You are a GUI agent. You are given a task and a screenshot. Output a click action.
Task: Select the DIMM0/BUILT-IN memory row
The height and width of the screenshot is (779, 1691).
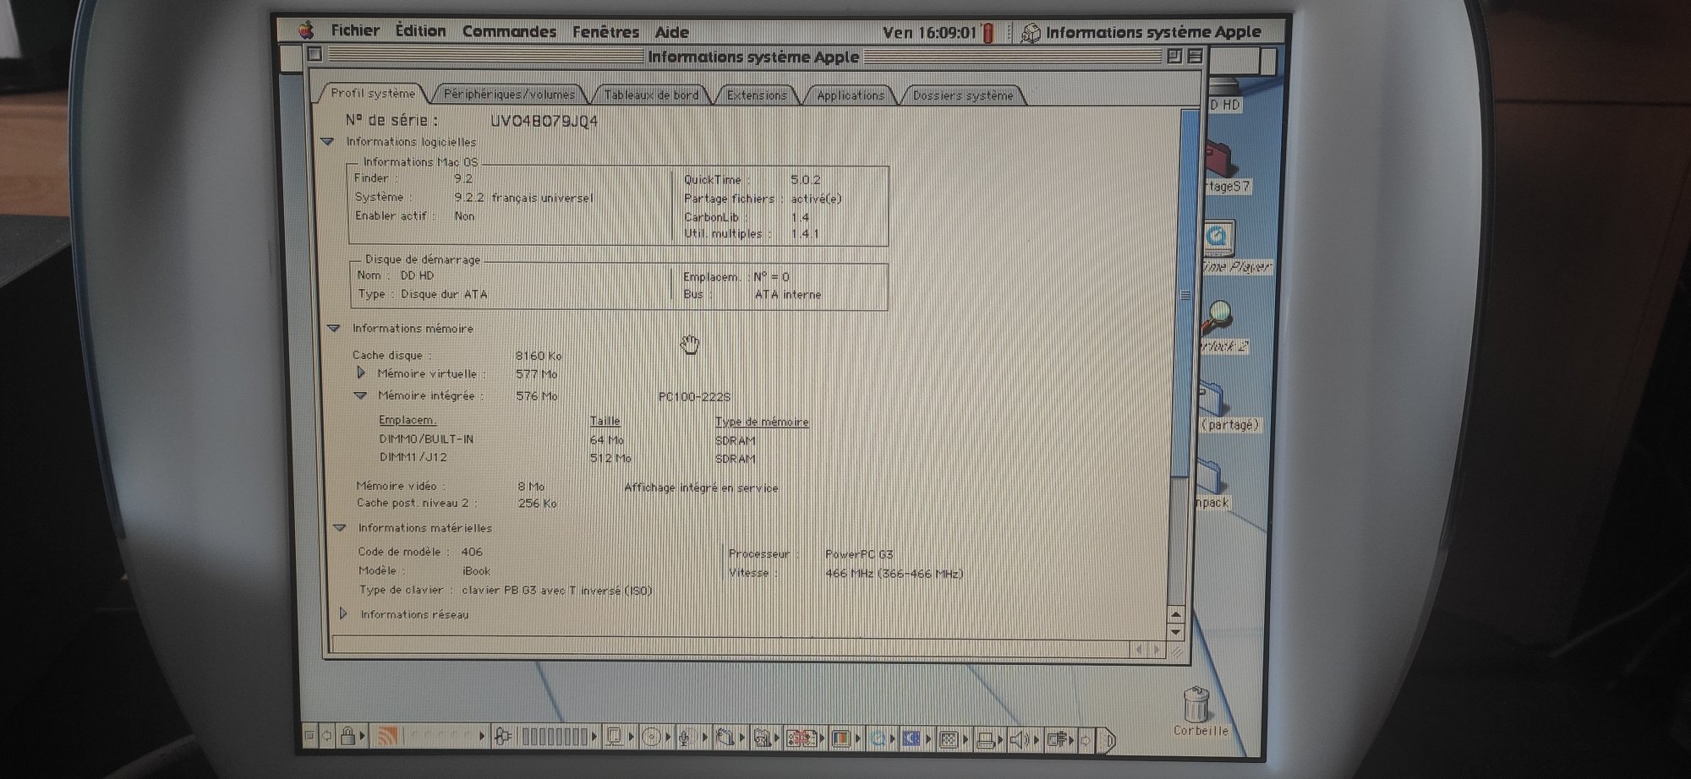(x=566, y=439)
